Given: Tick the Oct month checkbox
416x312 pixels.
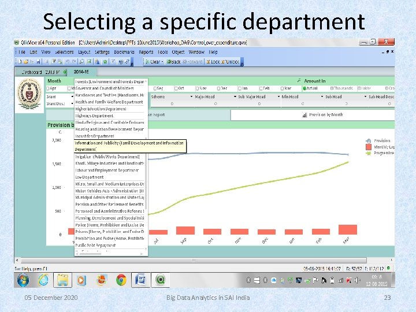Looking at the screenshot, I should click(176, 88).
